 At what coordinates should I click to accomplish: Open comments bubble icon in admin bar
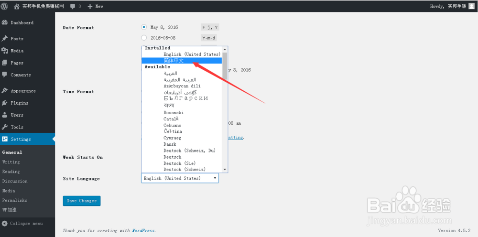click(x=73, y=6)
